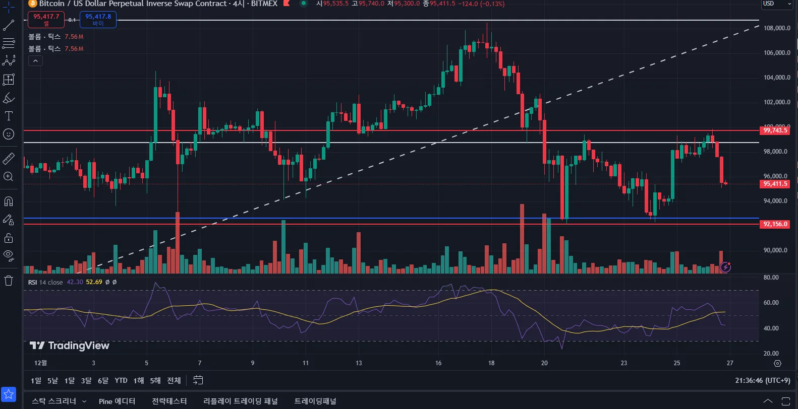Open the Pine 에디터 tab
Screen dimensions: 798x409
[117, 401]
